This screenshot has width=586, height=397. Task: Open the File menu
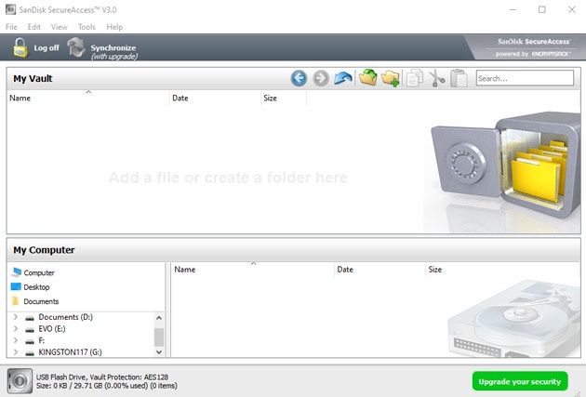click(x=11, y=27)
